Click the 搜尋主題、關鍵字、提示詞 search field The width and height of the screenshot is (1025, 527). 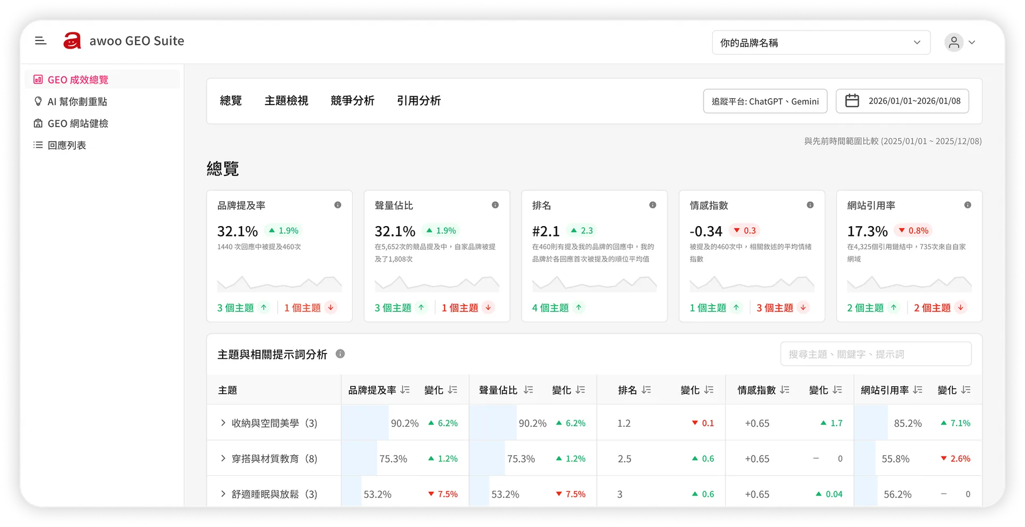click(x=876, y=354)
